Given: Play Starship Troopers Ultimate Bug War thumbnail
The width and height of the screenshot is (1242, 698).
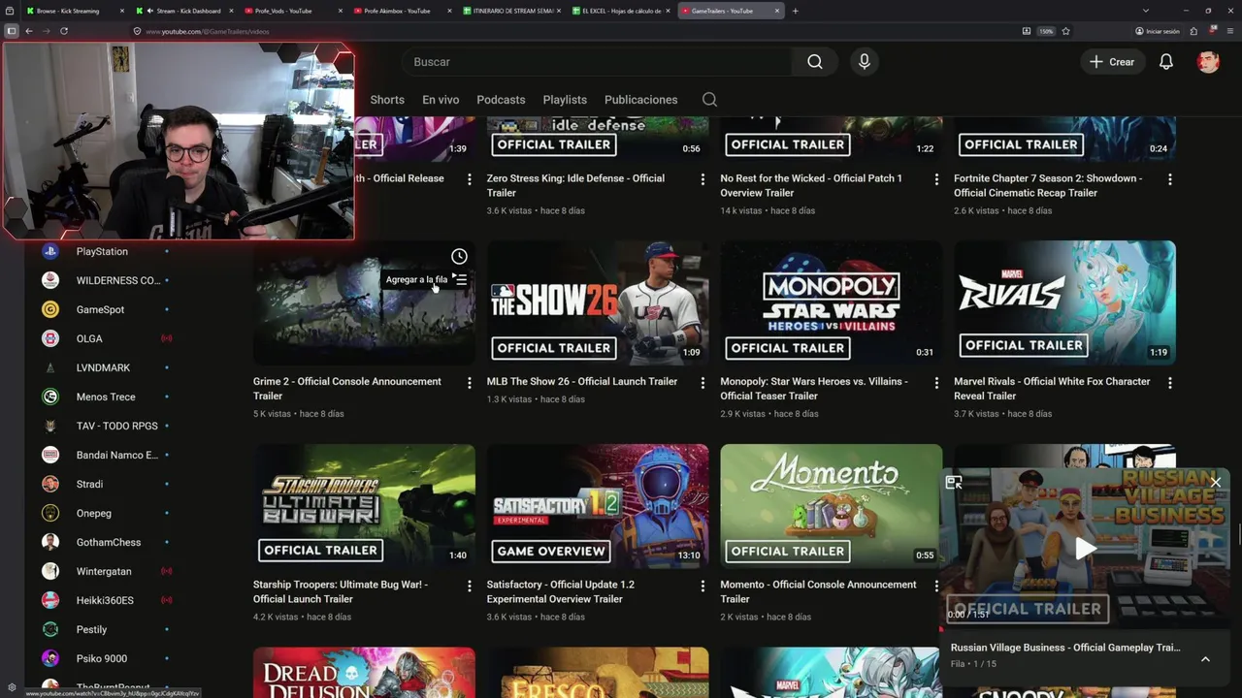Looking at the screenshot, I should click(x=364, y=506).
